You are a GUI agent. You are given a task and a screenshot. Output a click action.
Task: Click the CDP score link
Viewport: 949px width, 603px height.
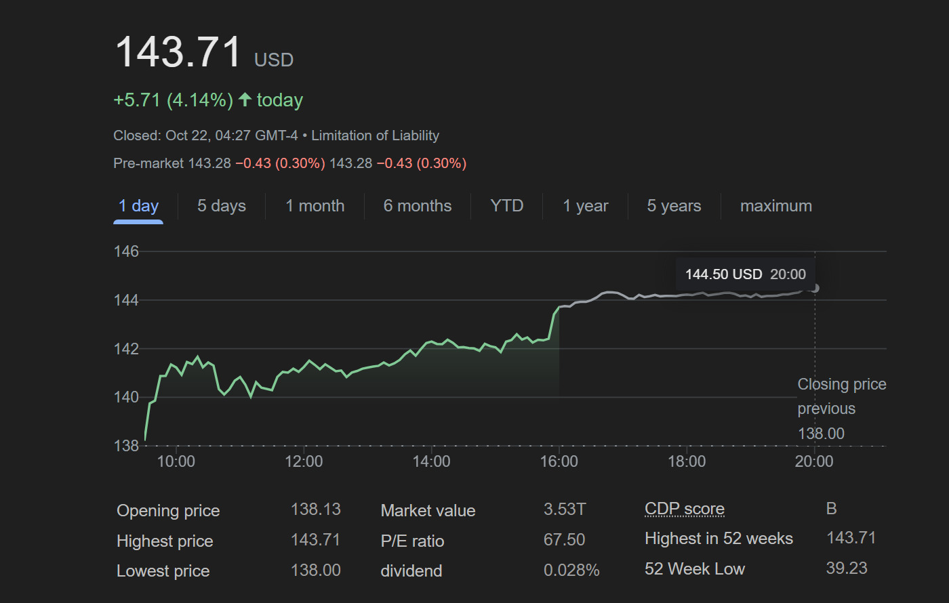click(685, 509)
